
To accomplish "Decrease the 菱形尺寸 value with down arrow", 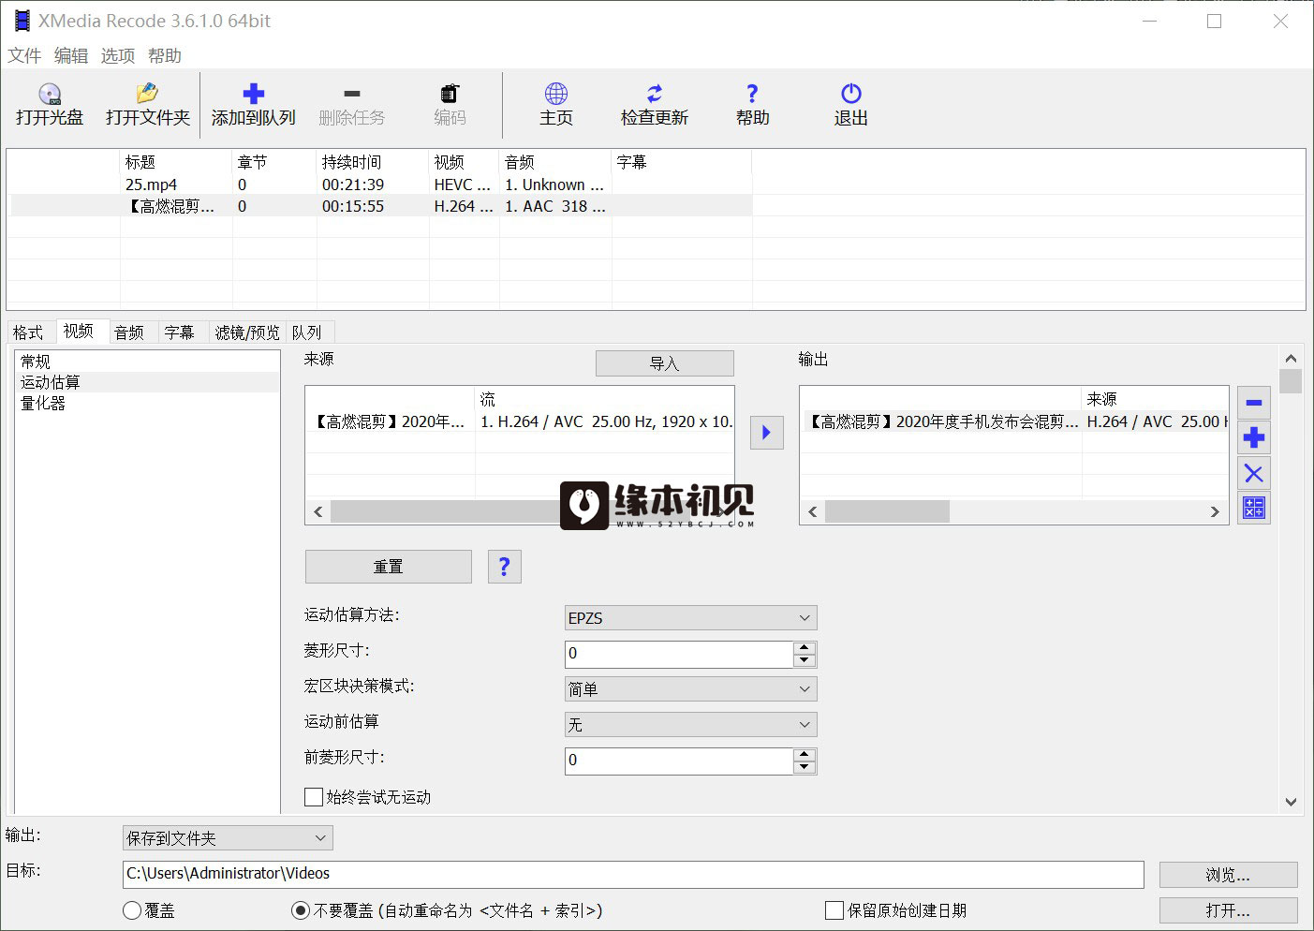I will [x=805, y=660].
